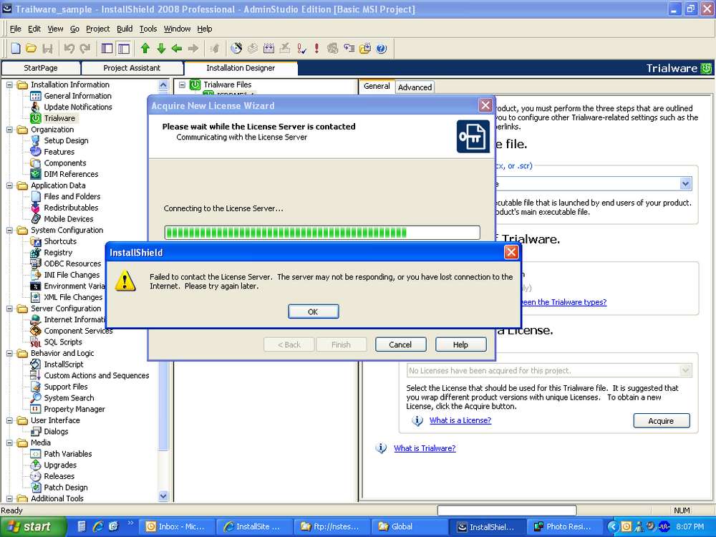This screenshot has height=537, width=716.
Task: Click Cancel in the license wizard
Action: [400, 344]
